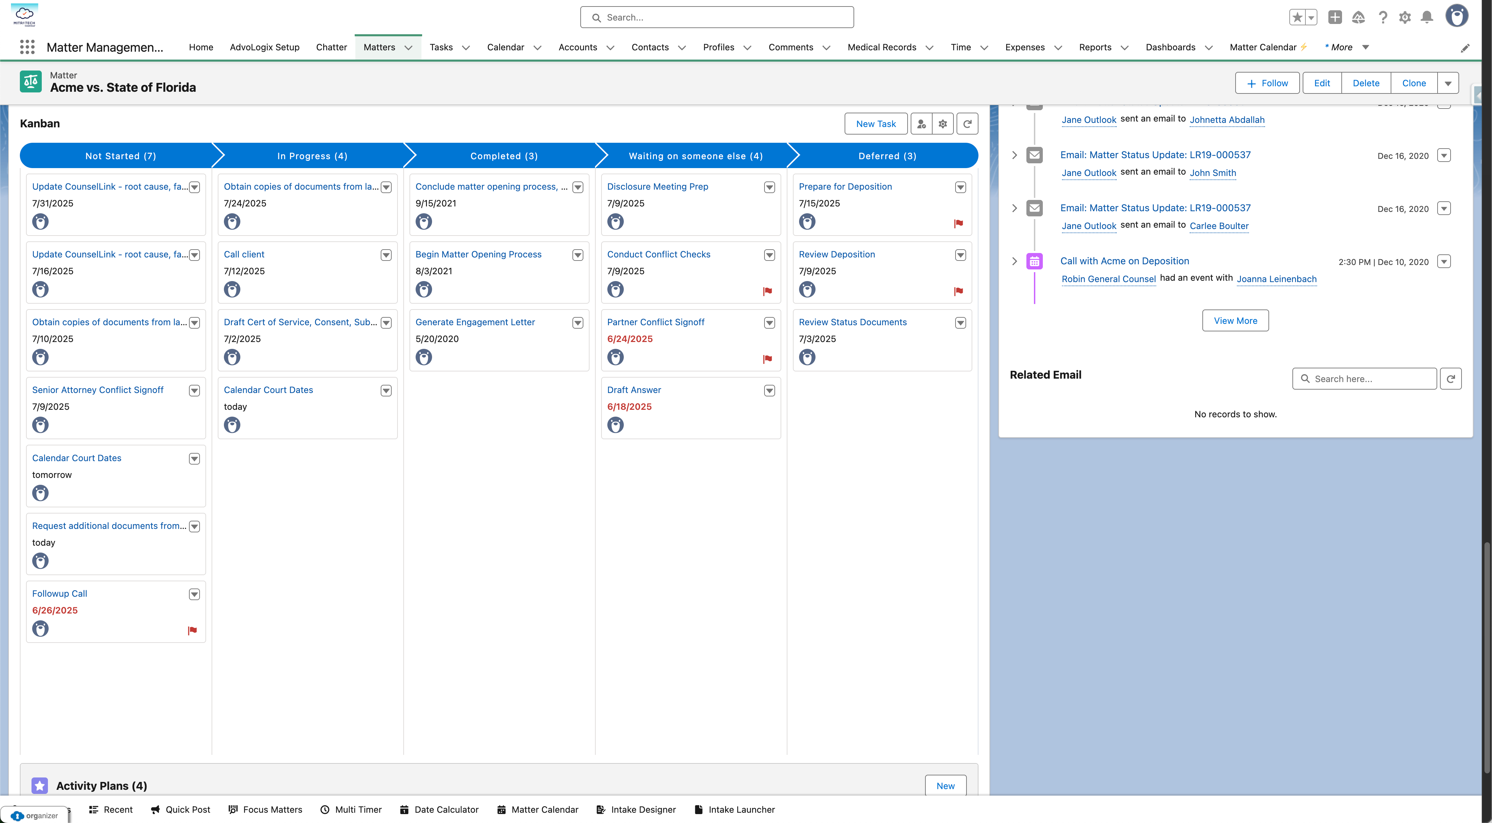Open the Draft Answer task link
1492x823 pixels.
click(634, 390)
